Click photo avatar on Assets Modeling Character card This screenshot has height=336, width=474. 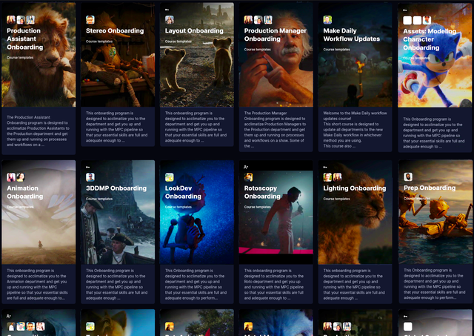[x=427, y=20]
